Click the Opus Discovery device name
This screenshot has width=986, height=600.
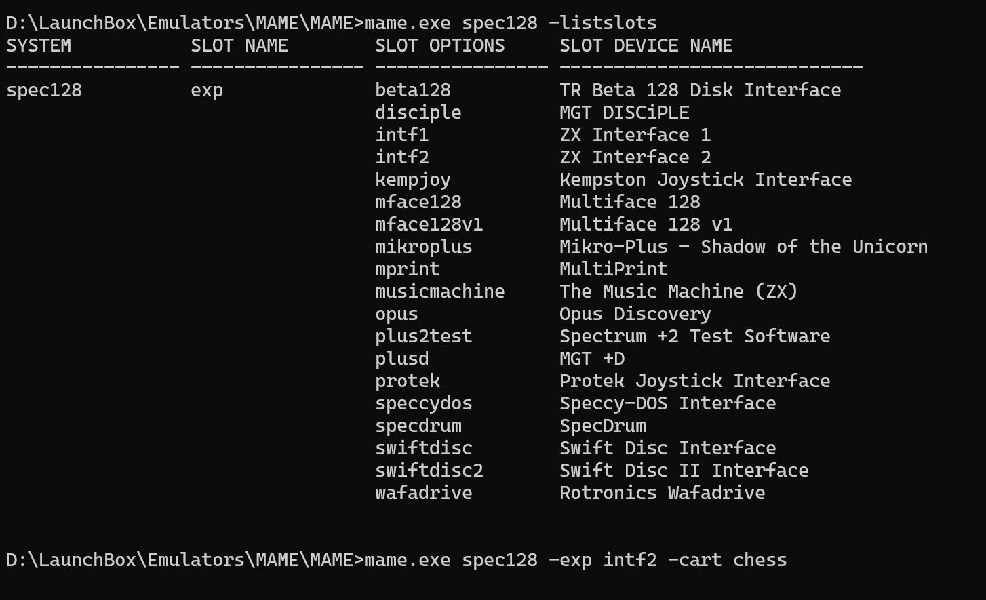pos(635,314)
